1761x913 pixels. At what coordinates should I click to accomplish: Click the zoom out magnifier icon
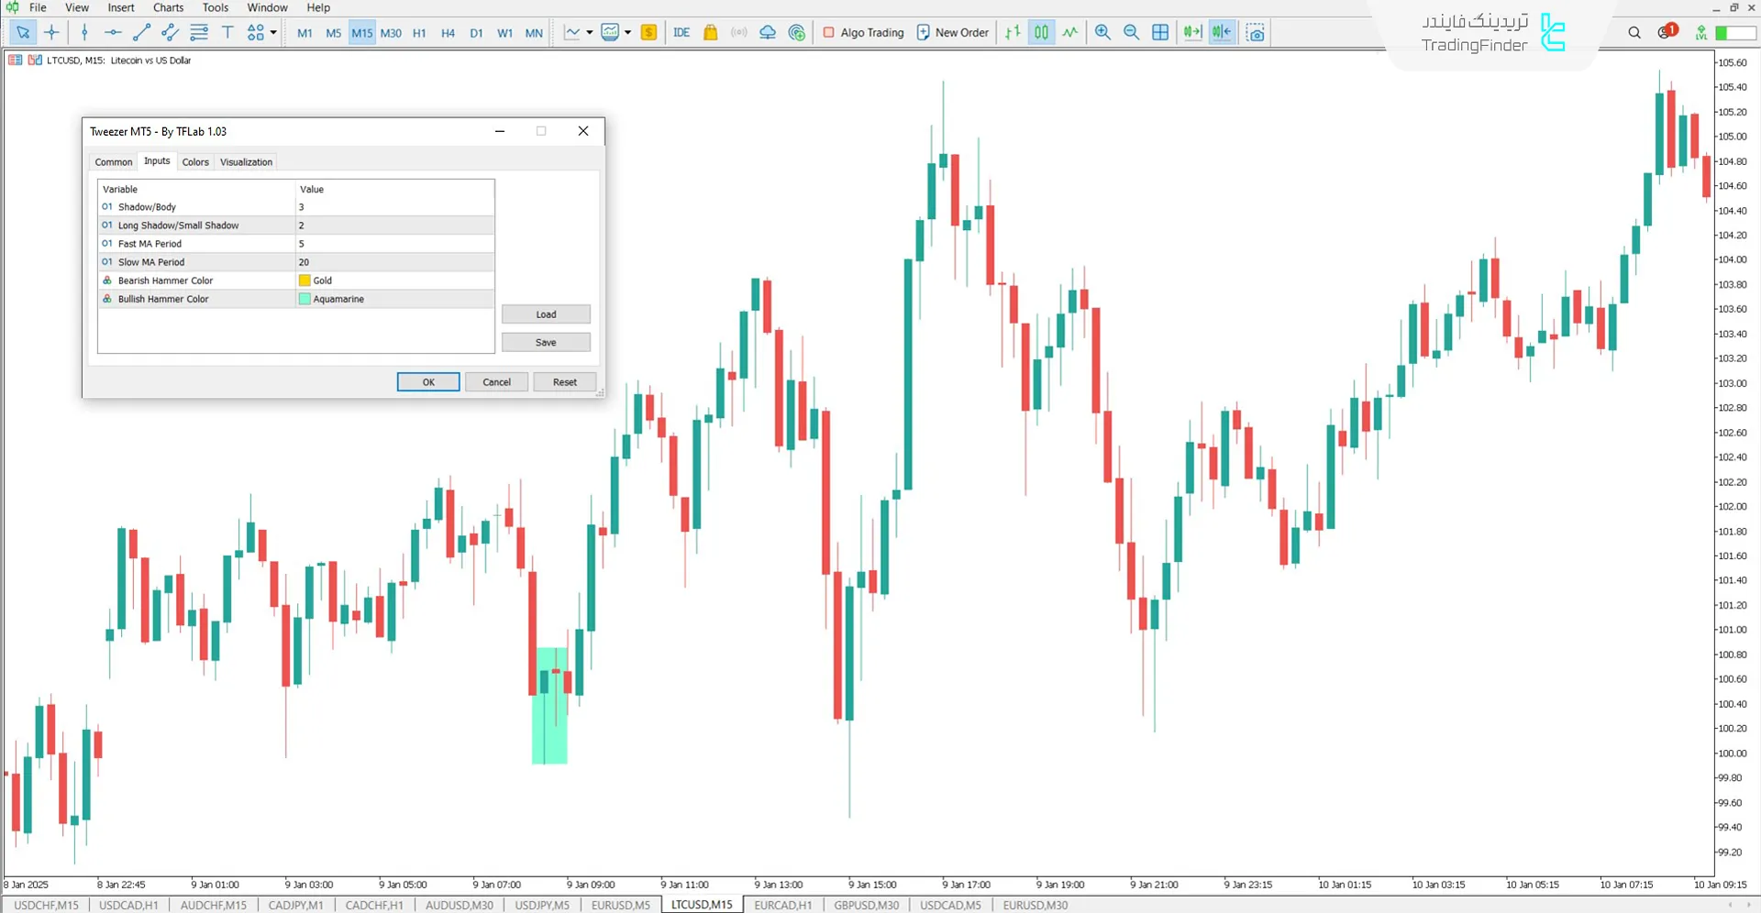[x=1131, y=33]
